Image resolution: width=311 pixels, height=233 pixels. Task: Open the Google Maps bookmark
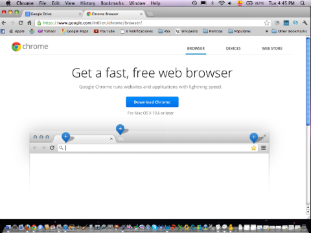coord(75,31)
